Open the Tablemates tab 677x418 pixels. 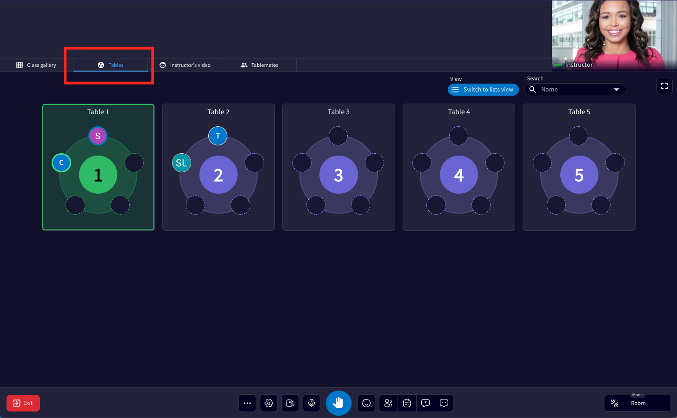[259, 65]
